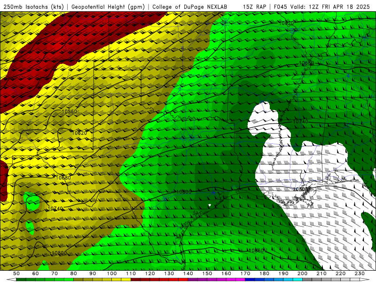
Task: Click the '15Z RAP' model run label
Action: 254,7
